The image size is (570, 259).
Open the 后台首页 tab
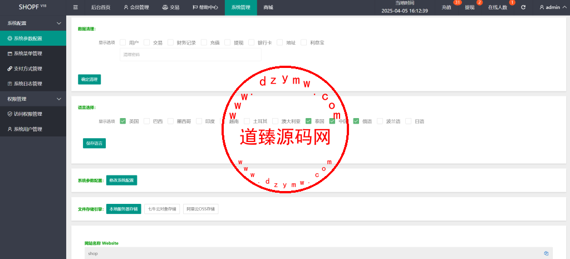(x=101, y=7)
